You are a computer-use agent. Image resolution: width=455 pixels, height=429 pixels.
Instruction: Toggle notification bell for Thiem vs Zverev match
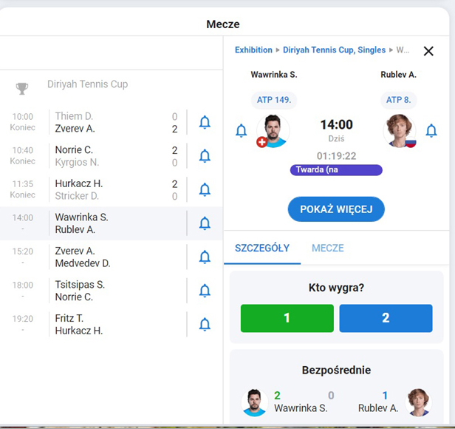(x=205, y=123)
